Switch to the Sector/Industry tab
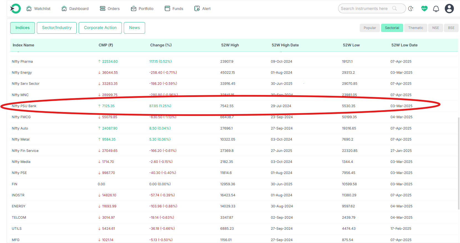The height and width of the screenshot is (243, 460). pyautogui.click(x=57, y=28)
